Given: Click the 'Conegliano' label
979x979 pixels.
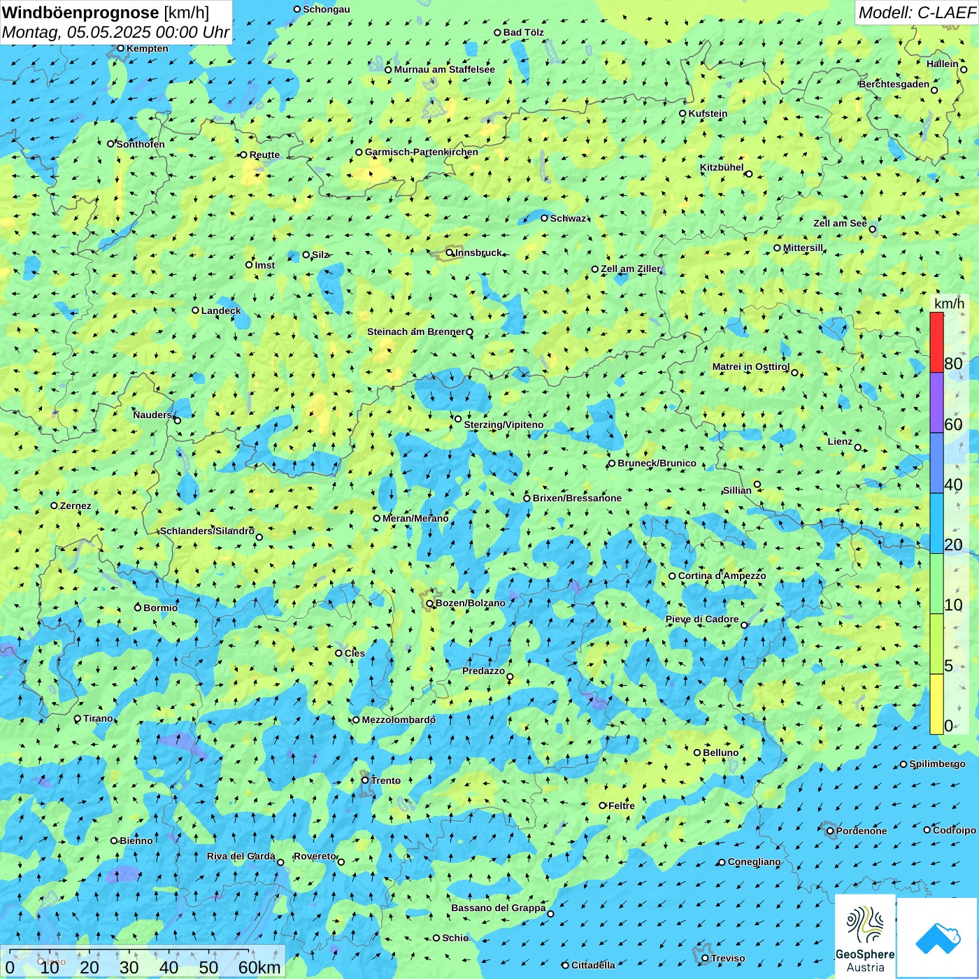Looking at the screenshot, I should [755, 862].
